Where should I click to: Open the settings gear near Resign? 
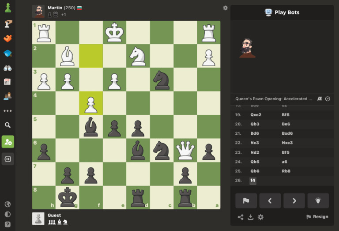point(261,217)
